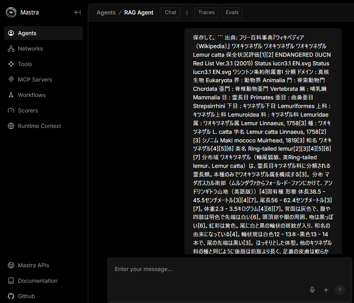The height and width of the screenshot is (303, 354).
Task: Open the Networks section icon
Action: tap(11, 48)
